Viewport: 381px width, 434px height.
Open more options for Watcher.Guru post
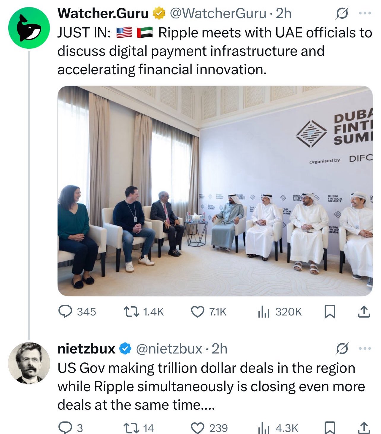[x=365, y=14]
